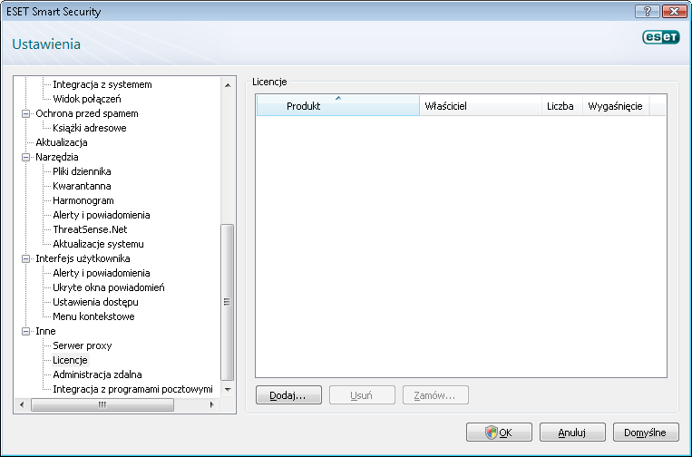
Task: Click tree horizontal scrollbar right arrow
Action: (x=212, y=404)
